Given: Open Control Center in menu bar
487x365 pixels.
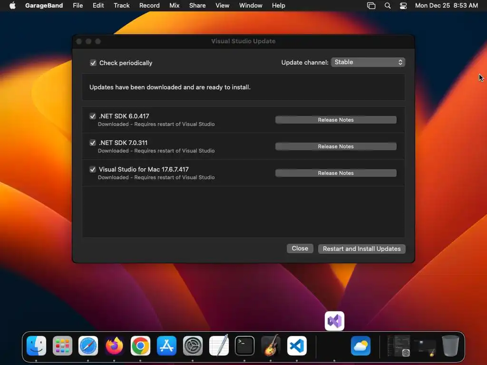Looking at the screenshot, I should [x=403, y=6].
